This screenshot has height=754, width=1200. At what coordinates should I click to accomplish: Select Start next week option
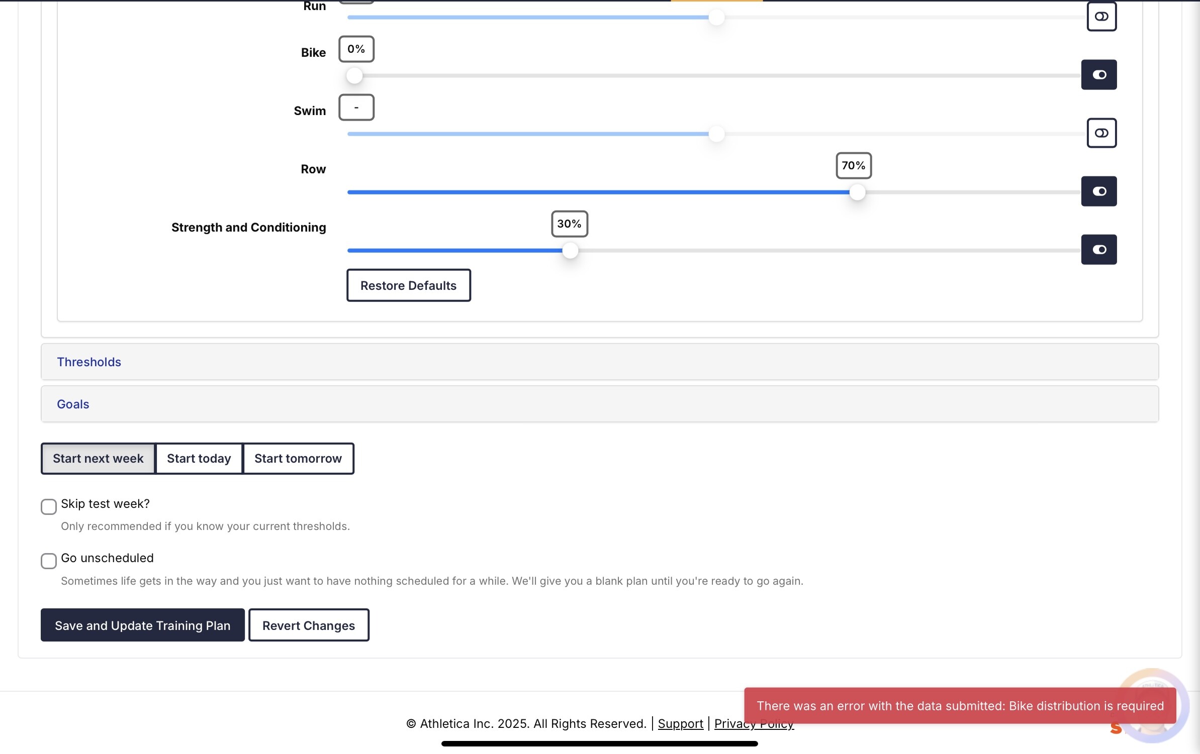98,458
